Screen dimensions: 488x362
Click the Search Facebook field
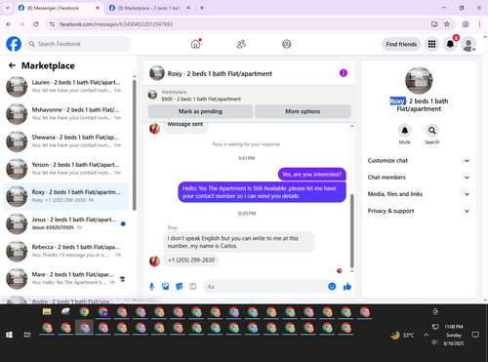pos(78,44)
